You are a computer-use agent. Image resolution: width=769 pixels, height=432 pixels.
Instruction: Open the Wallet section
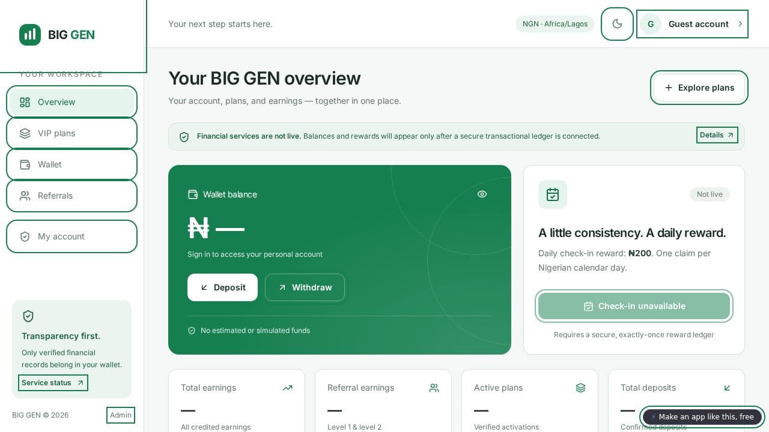click(x=71, y=164)
